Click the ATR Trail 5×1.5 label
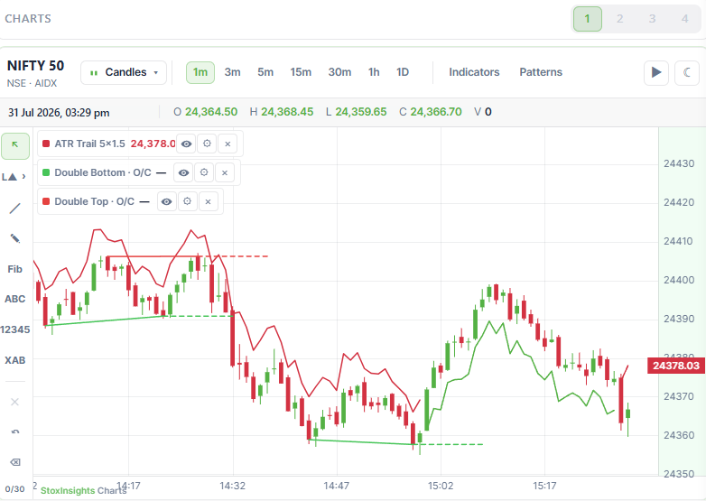Viewport: 706px width, 501px height. click(89, 144)
